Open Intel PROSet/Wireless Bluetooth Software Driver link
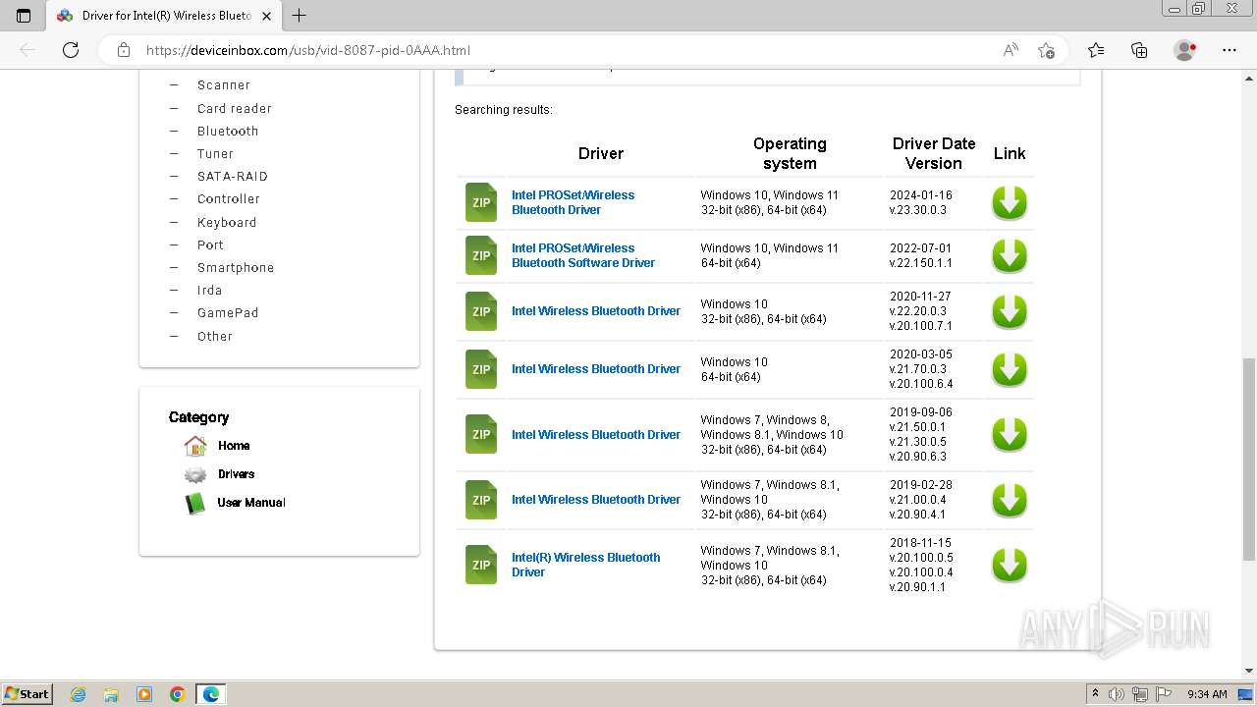 583,255
